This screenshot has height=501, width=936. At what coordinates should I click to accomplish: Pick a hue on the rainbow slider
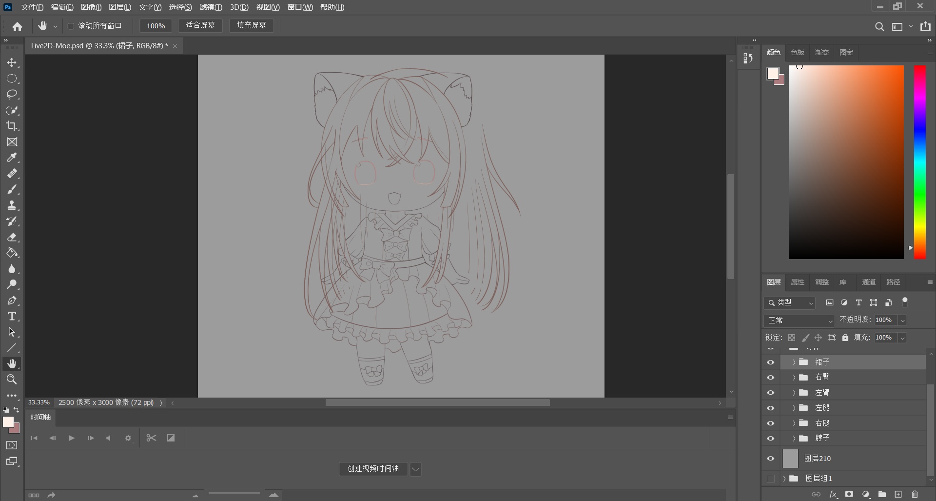coord(919,162)
